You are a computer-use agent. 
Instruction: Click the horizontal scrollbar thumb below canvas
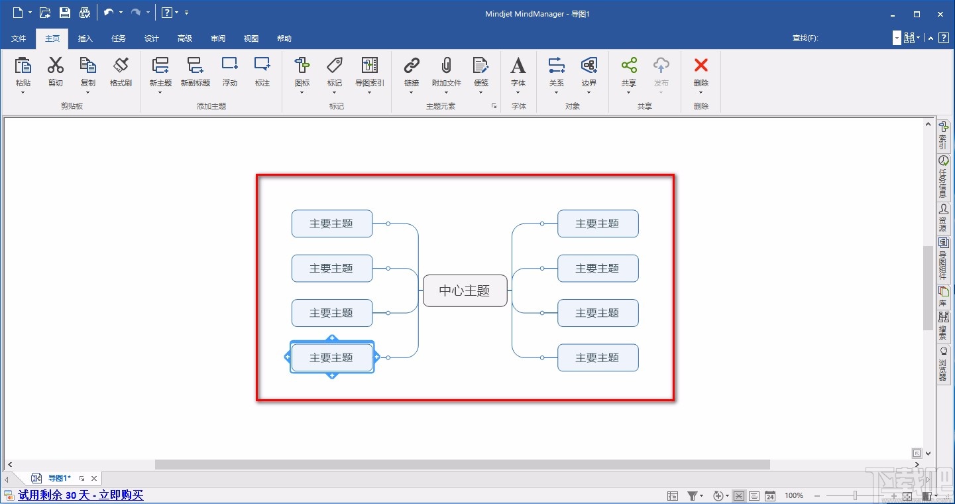coord(463,465)
